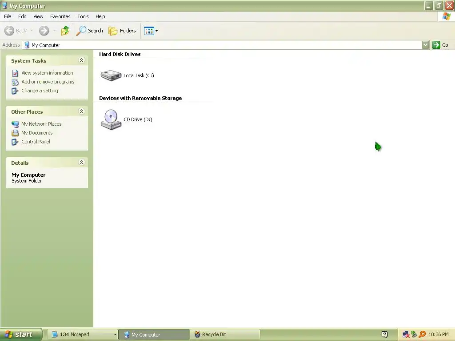
Task: Click the CD Drive (D:) label
Action: coord(138,119)
